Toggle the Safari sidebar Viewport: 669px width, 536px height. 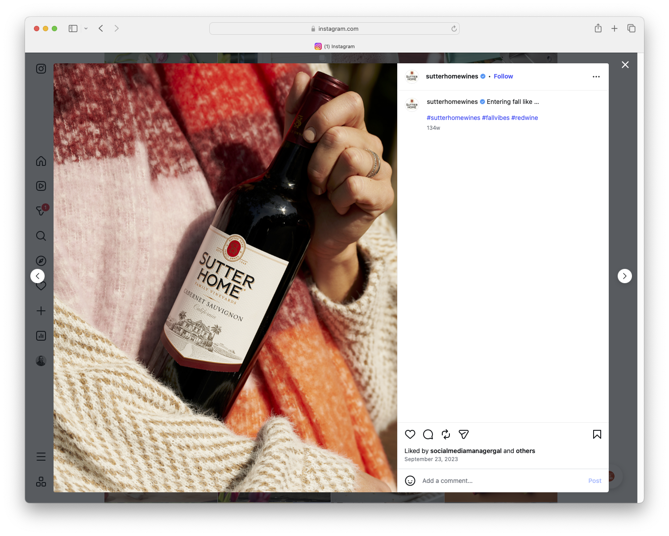[x=72, y=28]
